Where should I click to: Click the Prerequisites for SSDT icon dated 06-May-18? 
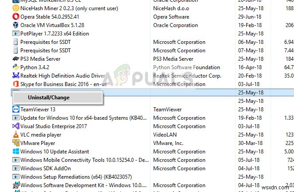[x=16, y=42]
